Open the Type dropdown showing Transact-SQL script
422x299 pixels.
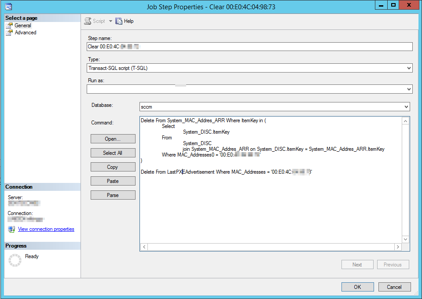tap(408, 68)
